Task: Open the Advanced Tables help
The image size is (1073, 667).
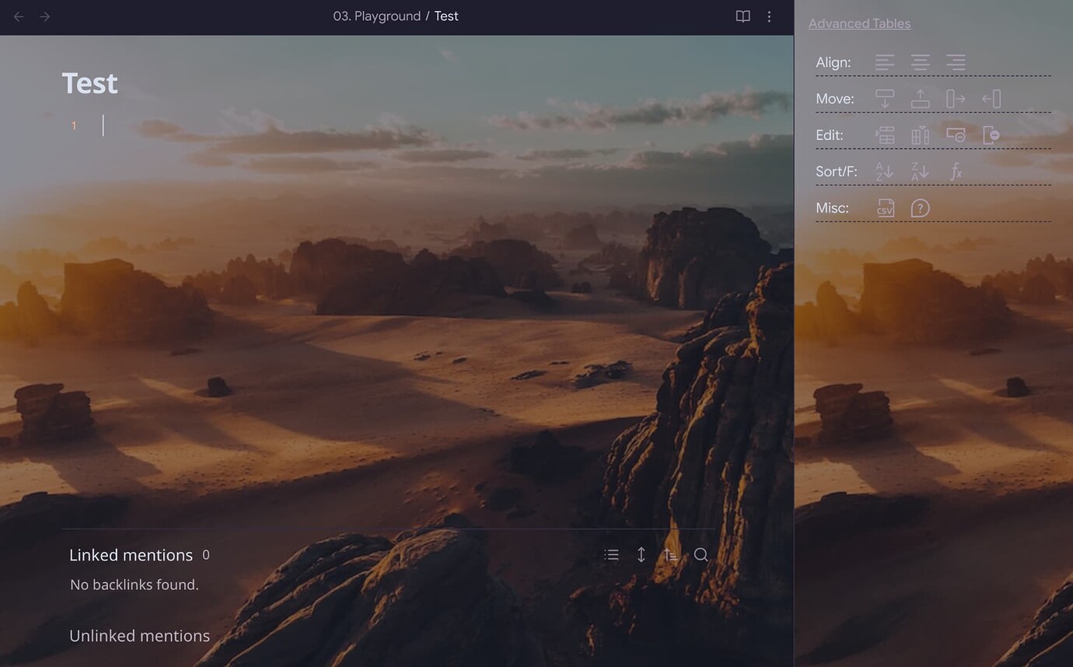Action: pos(921,208)
